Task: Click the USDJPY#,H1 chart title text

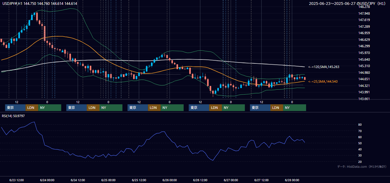Action: point(40,3)
